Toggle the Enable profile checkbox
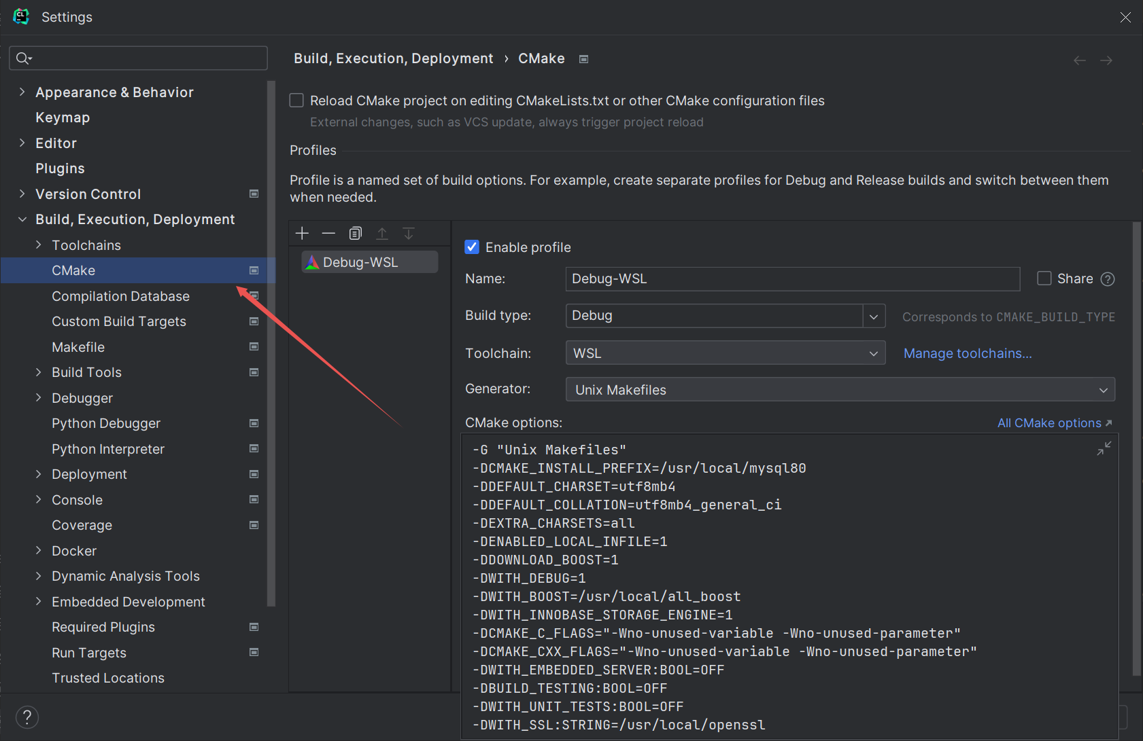Viewport: 1143px width, 741px height. [472, 247]
